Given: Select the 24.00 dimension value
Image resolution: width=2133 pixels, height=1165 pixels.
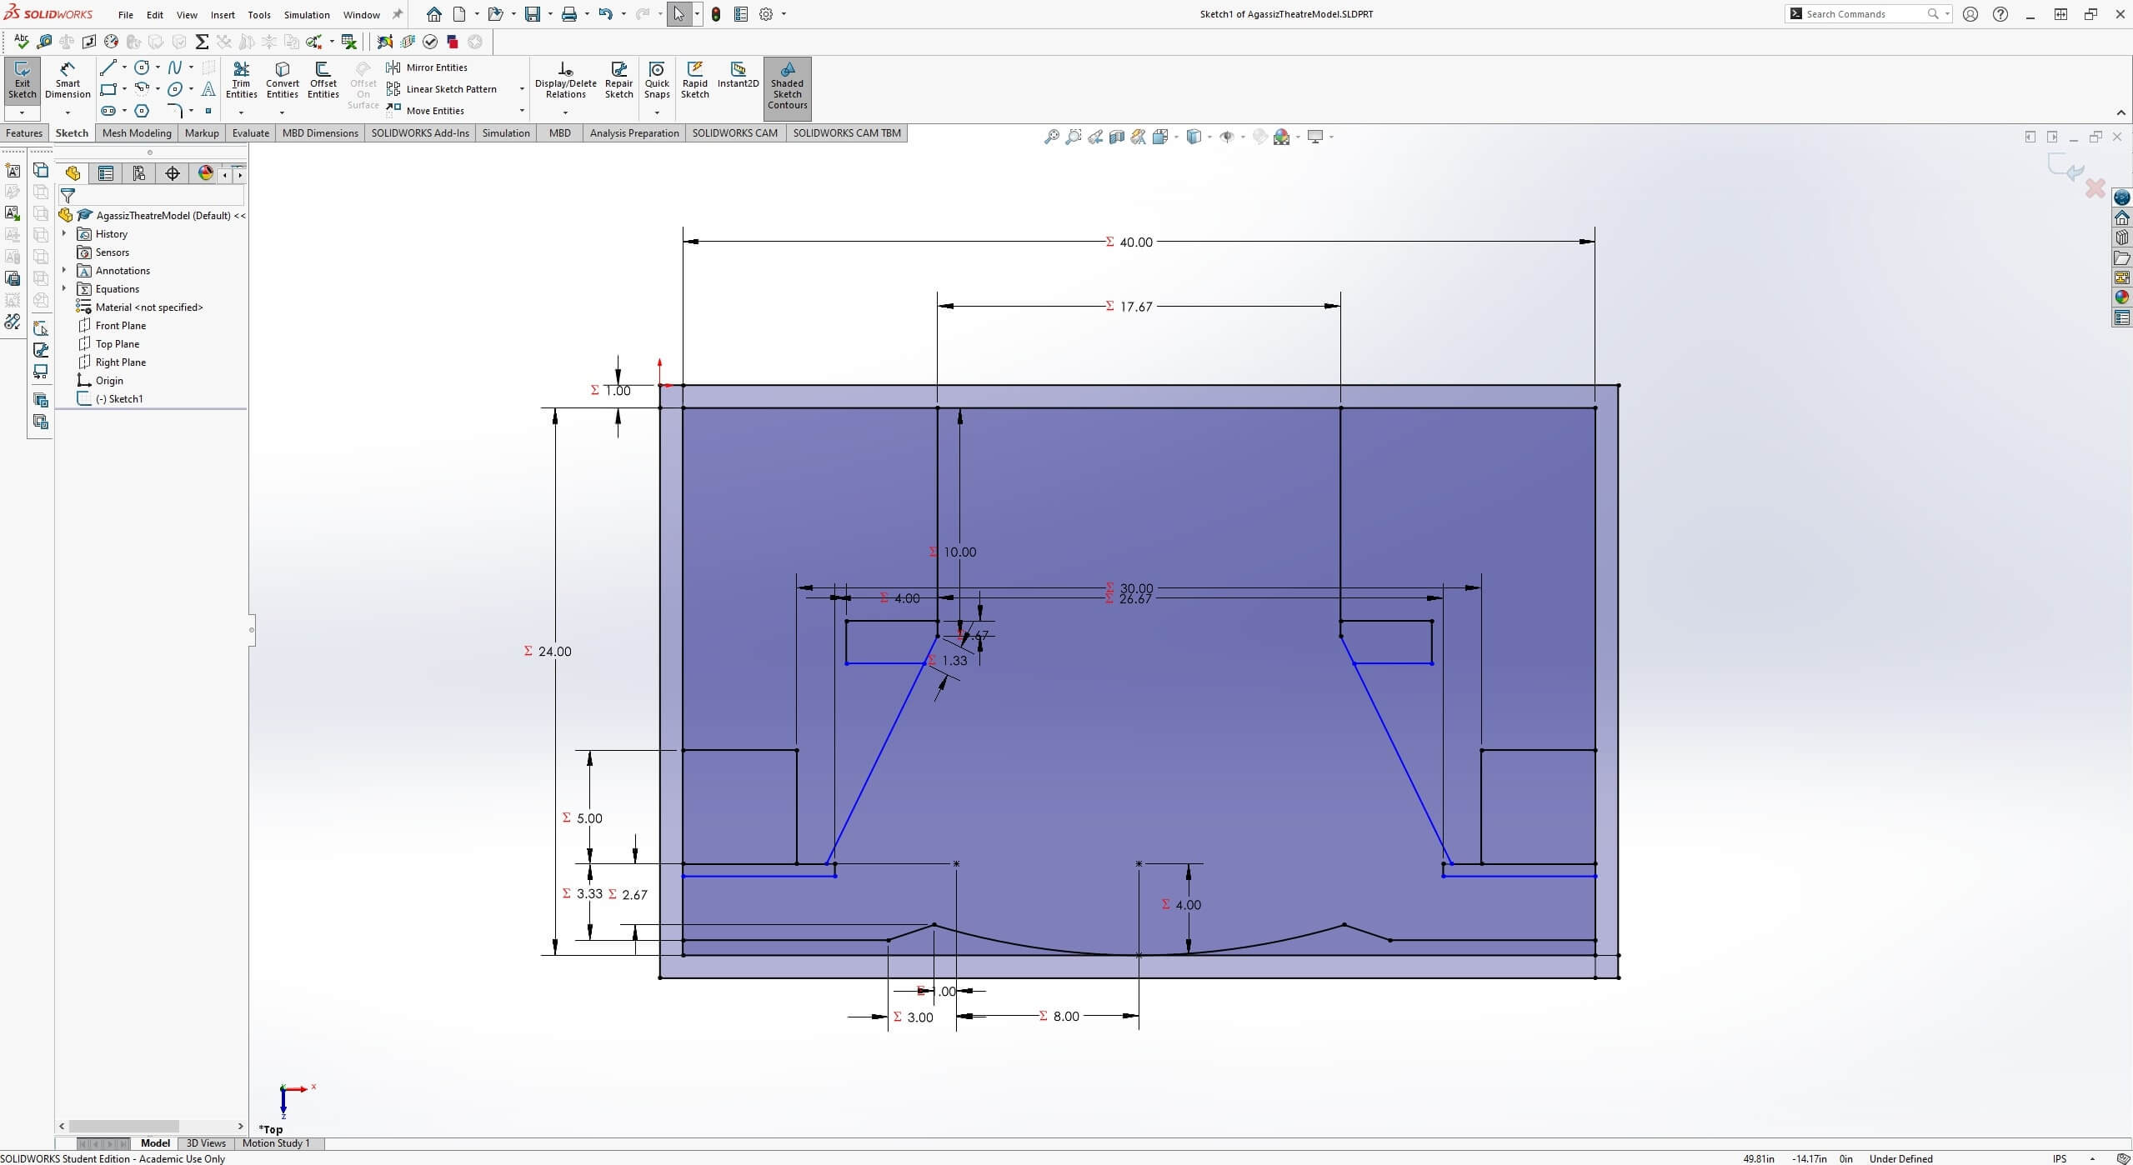Looking at the screenshot, I should click(x=554, y=652).
